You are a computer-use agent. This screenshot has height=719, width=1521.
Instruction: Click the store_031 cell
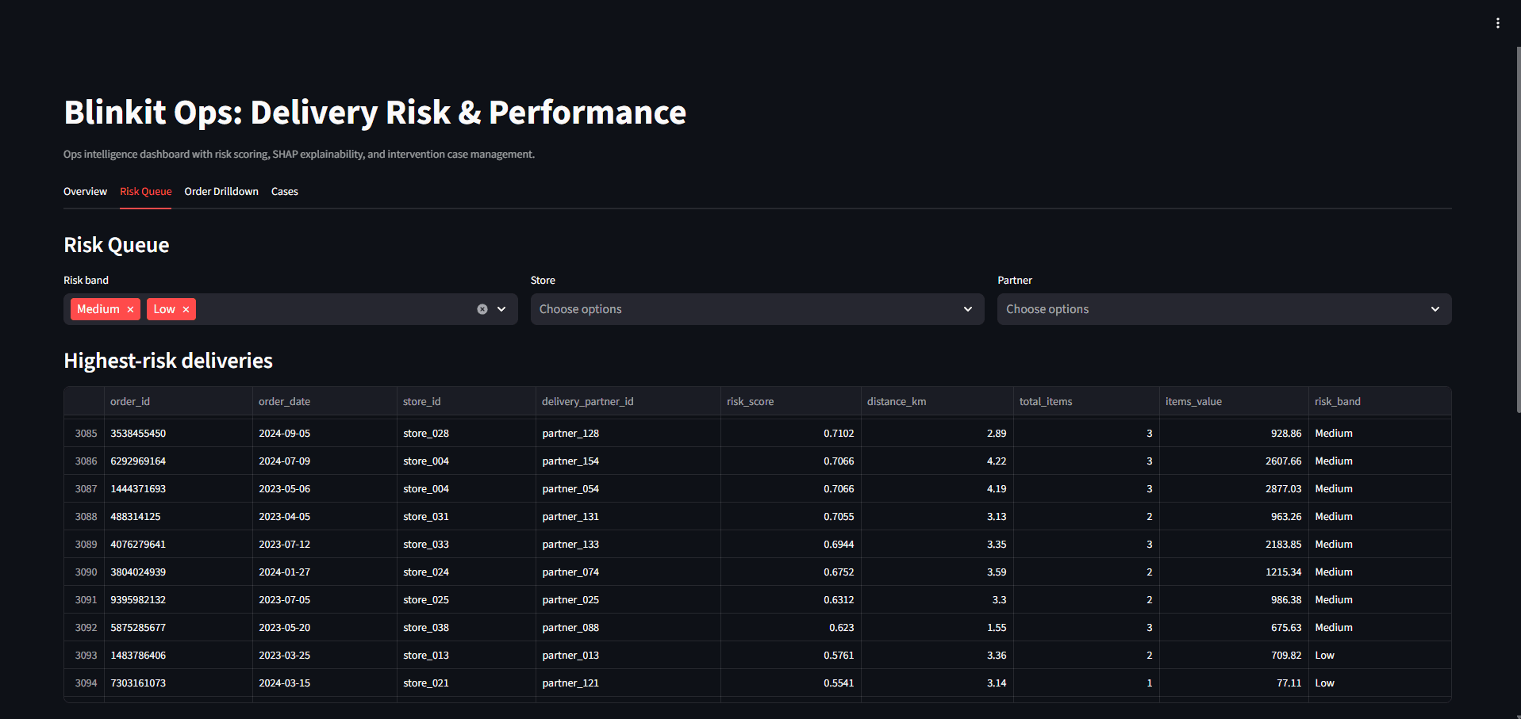point(467,517)
